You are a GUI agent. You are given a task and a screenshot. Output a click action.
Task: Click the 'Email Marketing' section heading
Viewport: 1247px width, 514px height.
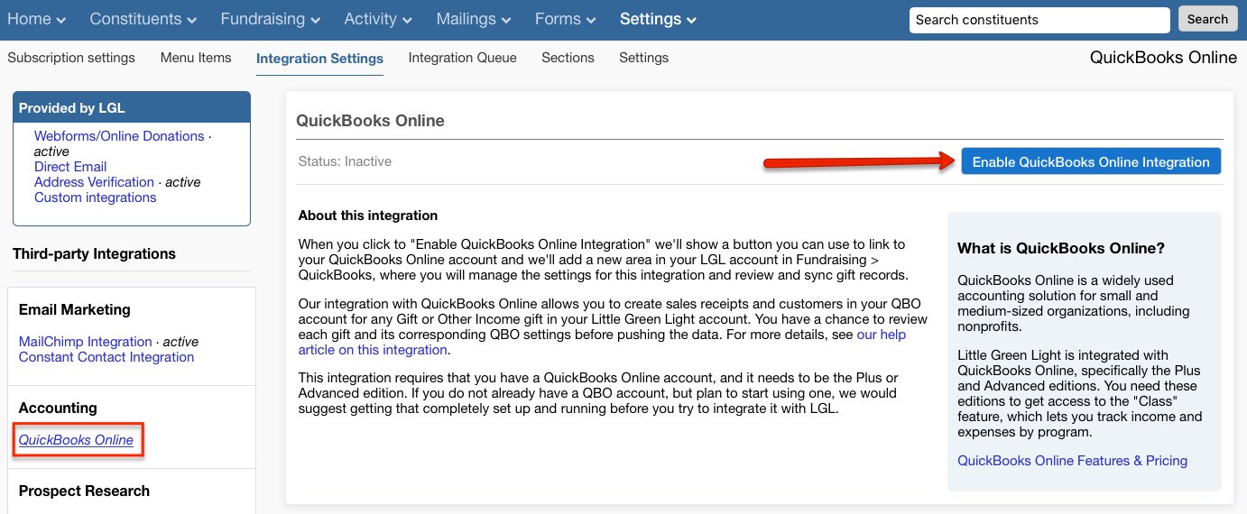click(75, 309)
